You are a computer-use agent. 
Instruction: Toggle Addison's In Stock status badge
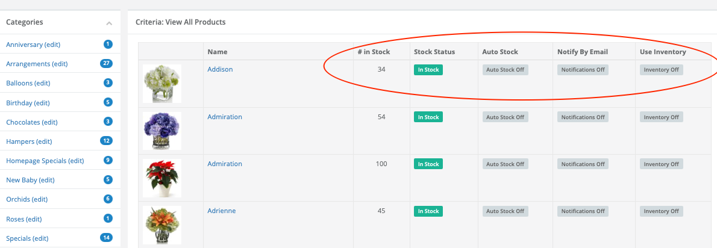click(428, 70)
